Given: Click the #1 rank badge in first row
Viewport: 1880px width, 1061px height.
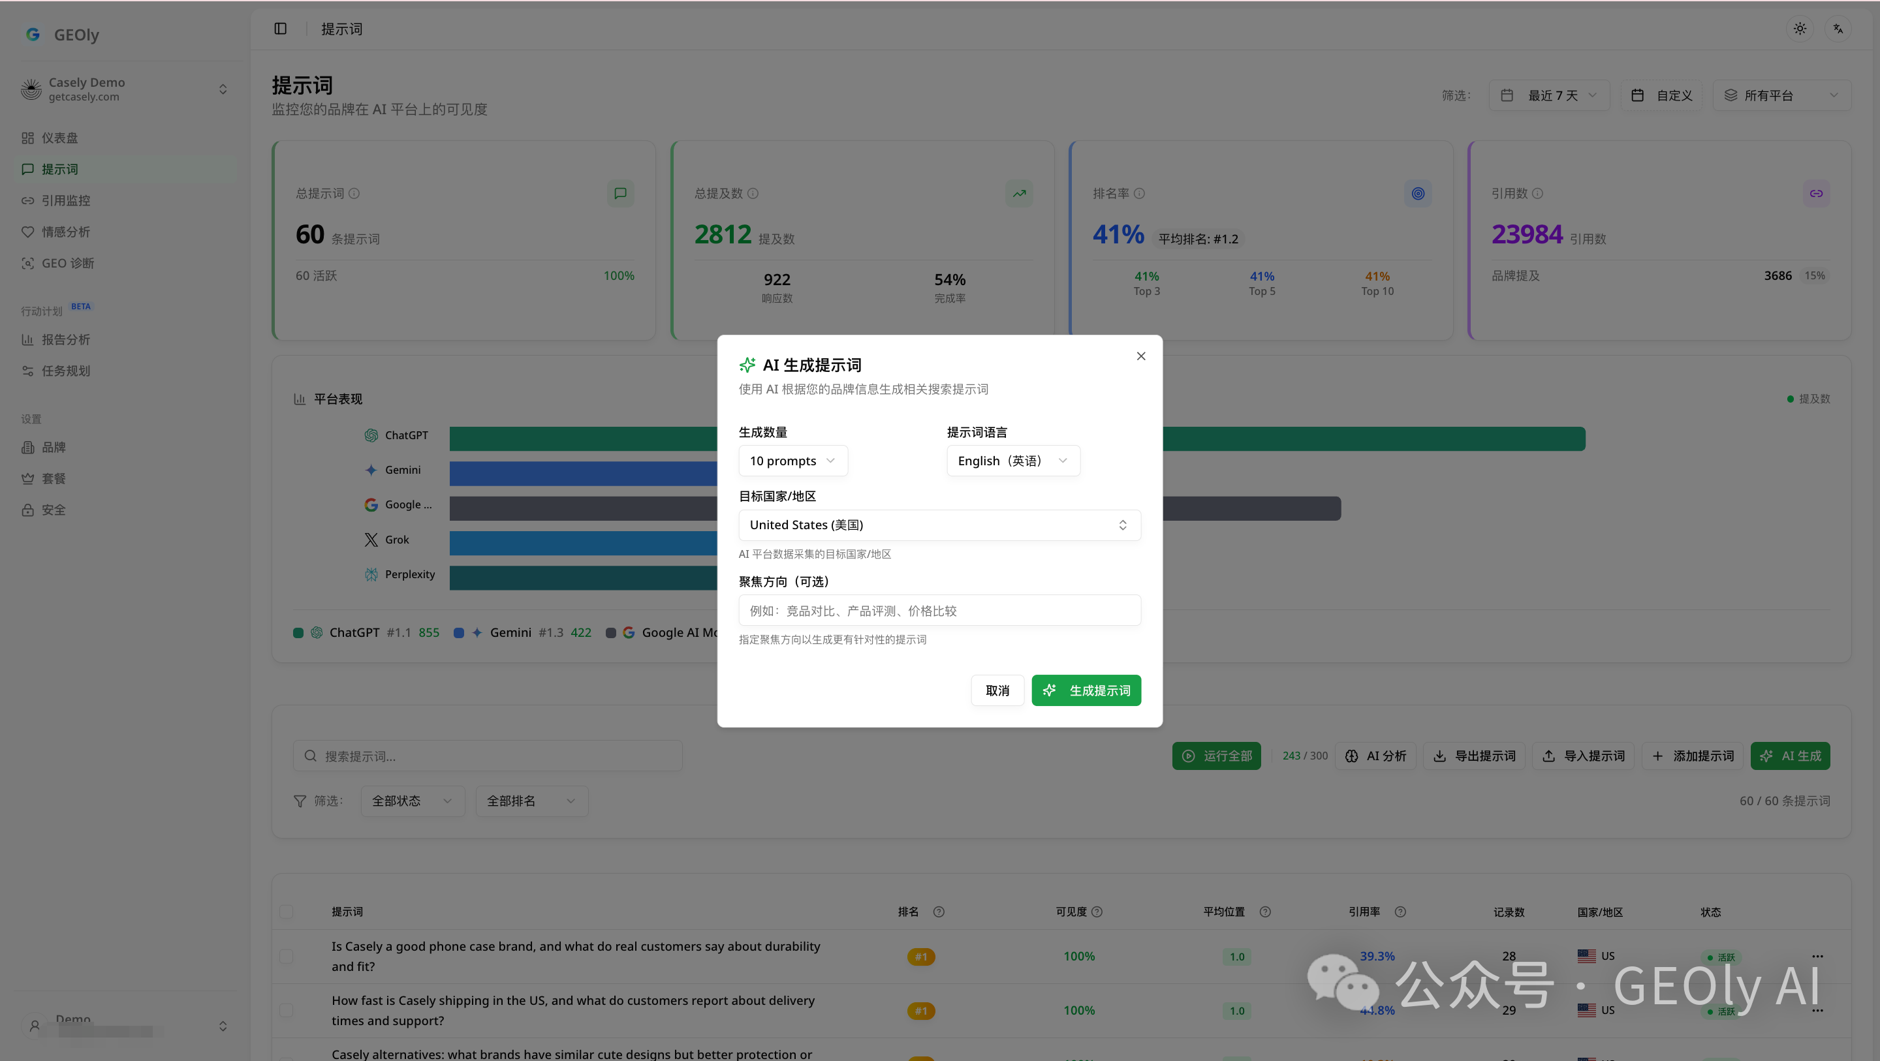Looking at the screenshot, I should pyautogui.click(x=921, y=957).
